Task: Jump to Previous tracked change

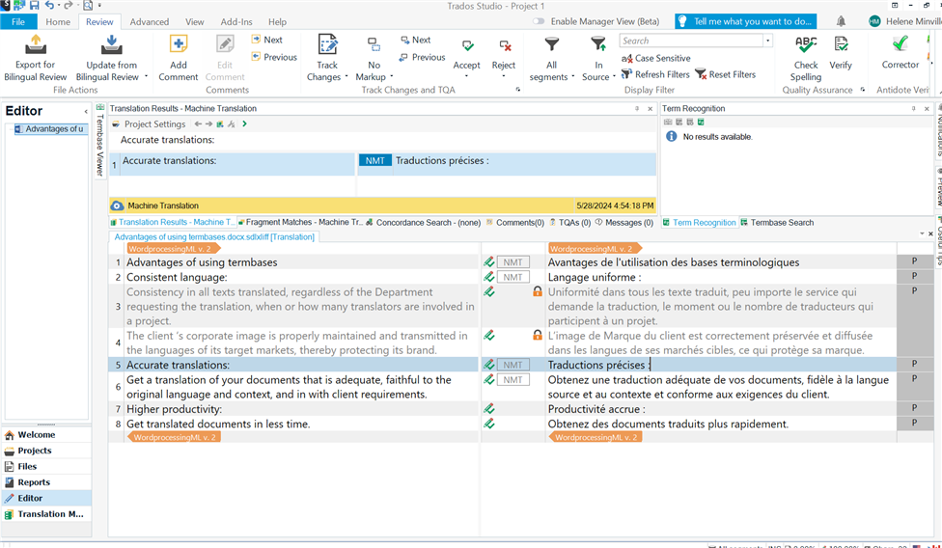Action: coord(423,57)
